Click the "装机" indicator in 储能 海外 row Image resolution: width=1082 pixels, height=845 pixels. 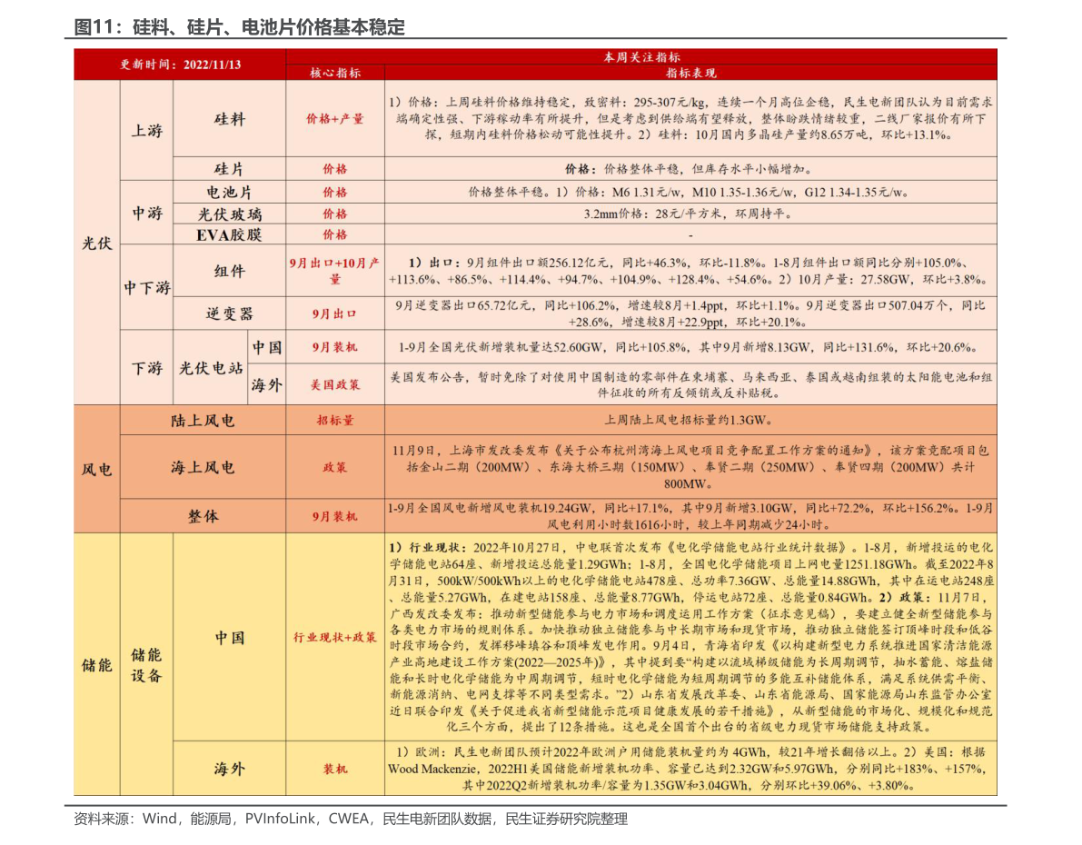[334, 769]
